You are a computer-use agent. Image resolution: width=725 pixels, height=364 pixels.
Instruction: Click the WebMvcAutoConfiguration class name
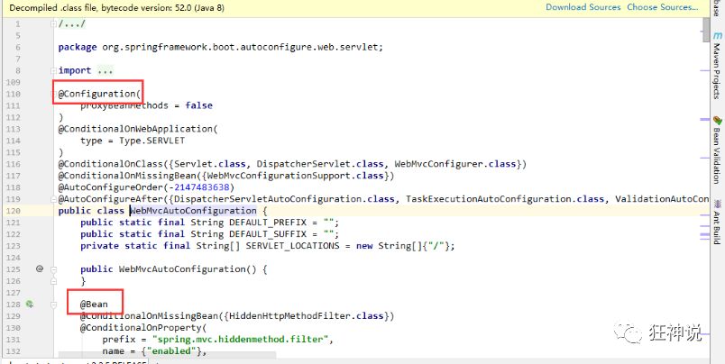(193, 211)
